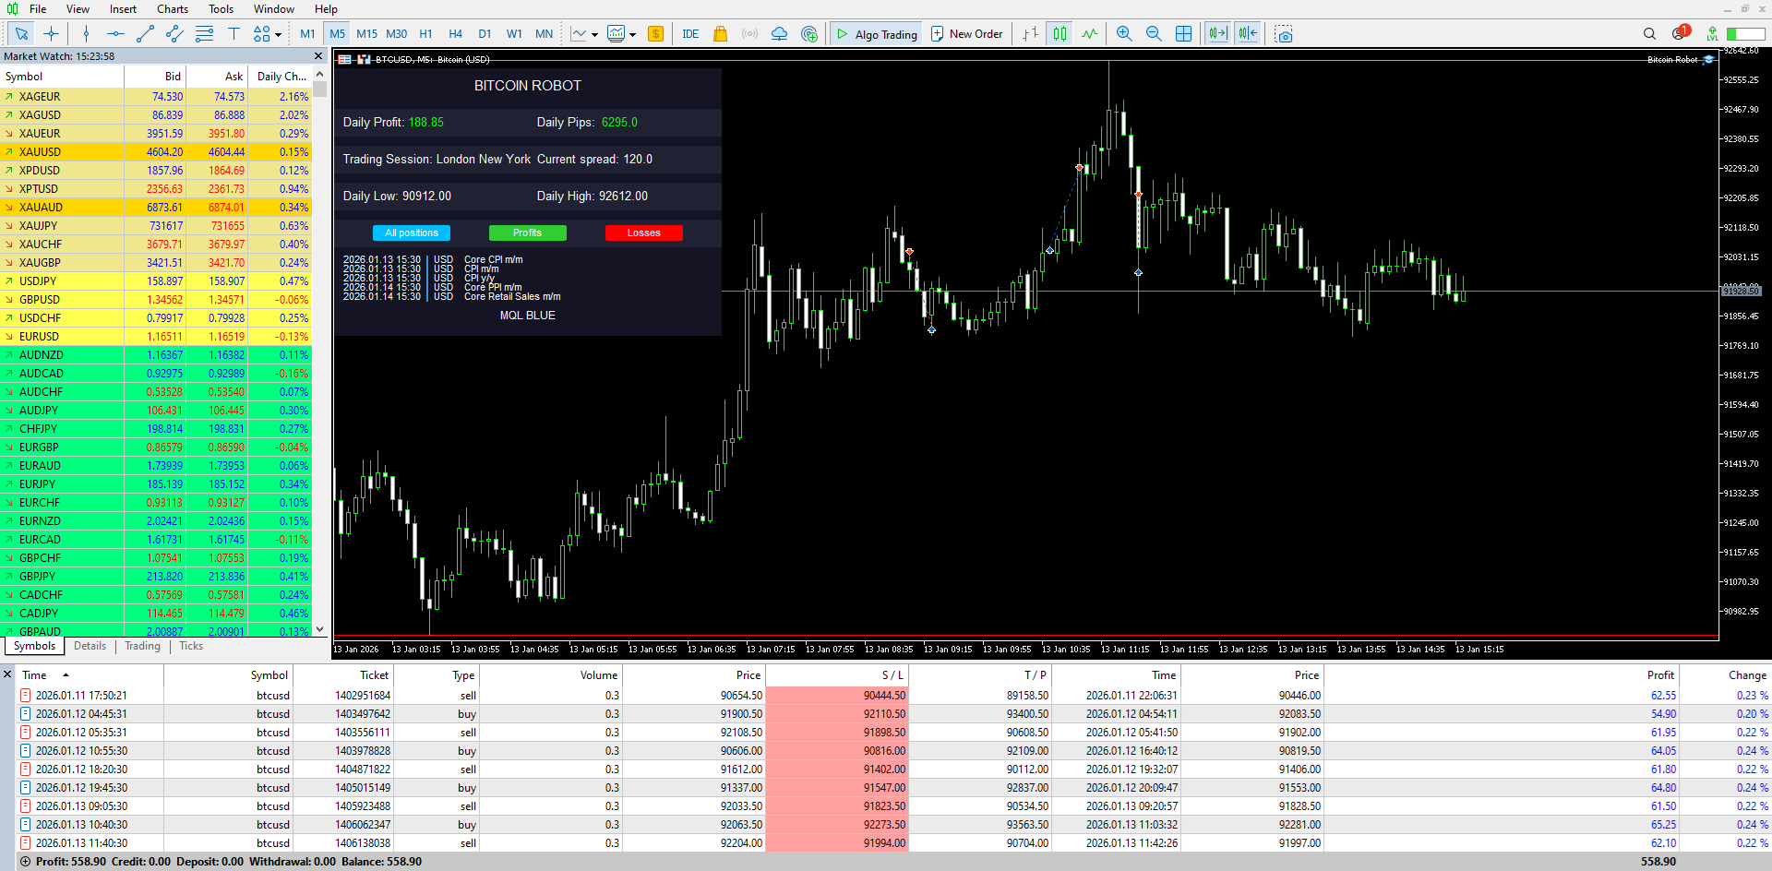Open the trading signals icon
Image resolution: width=1772 pixels, height=871 pixels.
[x=749, y=34]
